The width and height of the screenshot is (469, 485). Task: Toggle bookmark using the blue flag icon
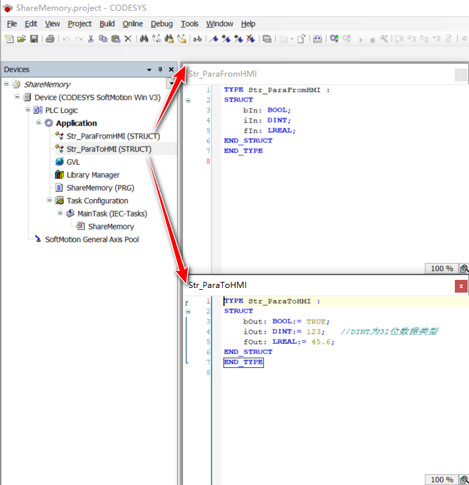click(x=214, y=38)
